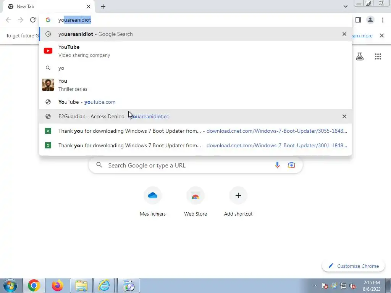The image size is (391, 293).
Task: Open the Windows Start menu
Action: pos(10,285)
